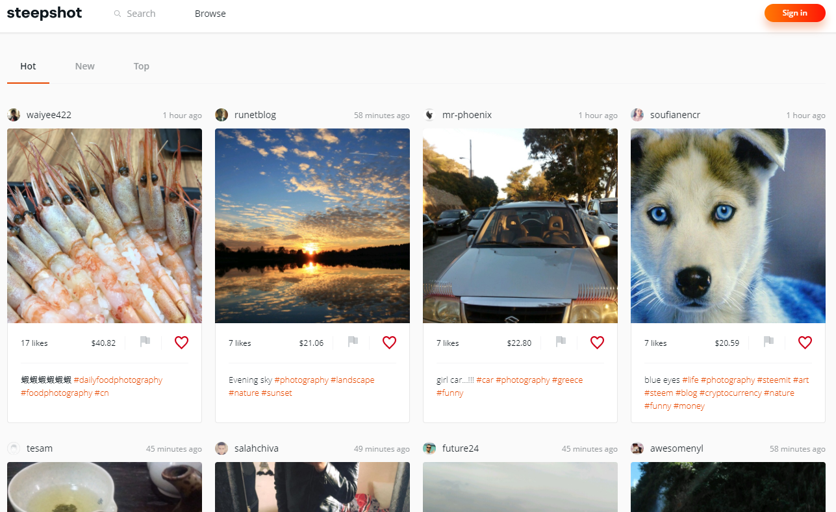836x512 pixels.
Task: Click the #foodphotography hashtag
Action: (x=57, y=393)
